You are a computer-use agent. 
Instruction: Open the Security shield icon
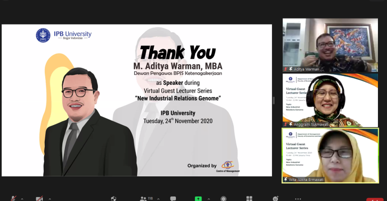pos(114,198)
